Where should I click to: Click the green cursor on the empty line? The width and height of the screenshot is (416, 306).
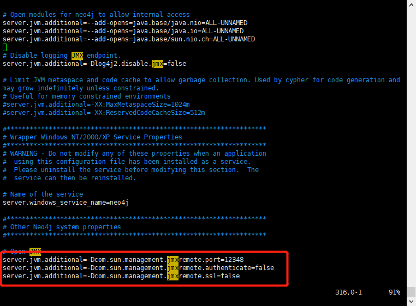tap(4, 47)
